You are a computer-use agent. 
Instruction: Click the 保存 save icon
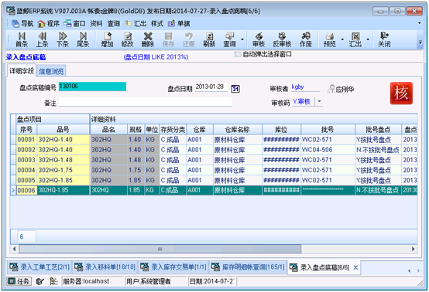click(168, 39)
